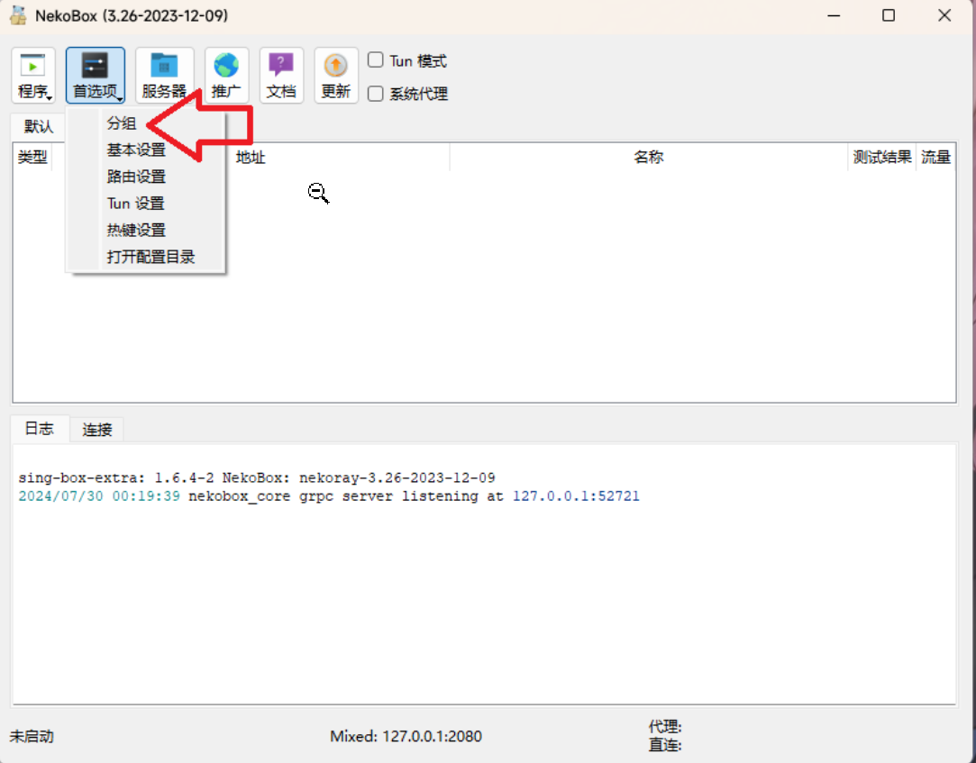
Task: Toggle the 系统代理 checkbox
Action: coord(375,94)
